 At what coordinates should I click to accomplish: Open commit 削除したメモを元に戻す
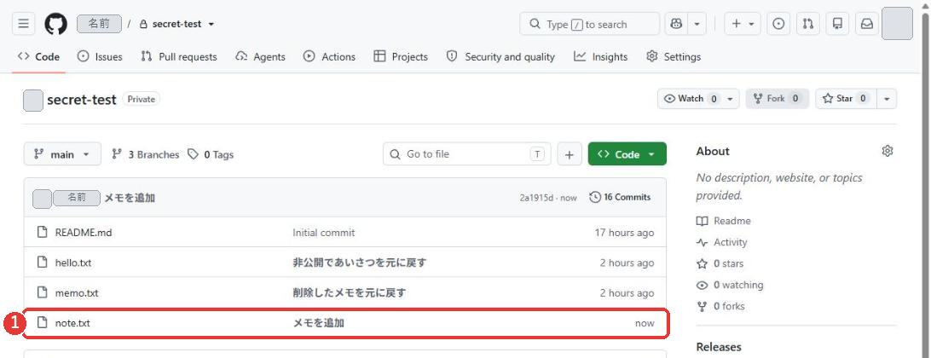click(x=350, y=292)
